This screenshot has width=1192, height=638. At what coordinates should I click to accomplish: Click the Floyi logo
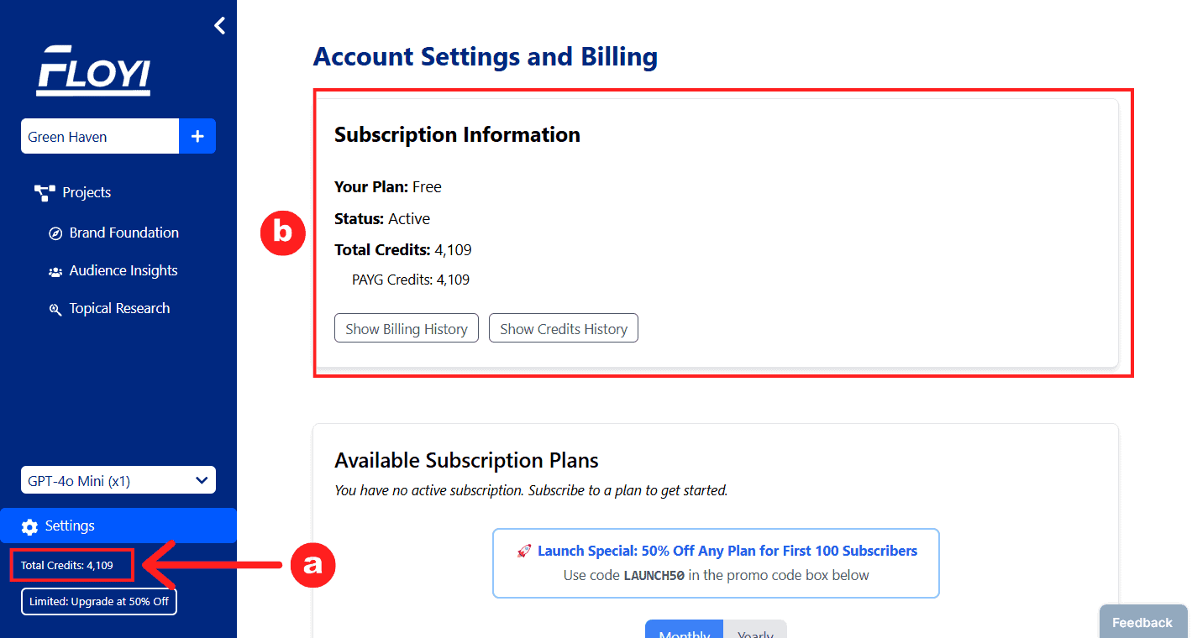pyautogui.click(x=93, y=71)
